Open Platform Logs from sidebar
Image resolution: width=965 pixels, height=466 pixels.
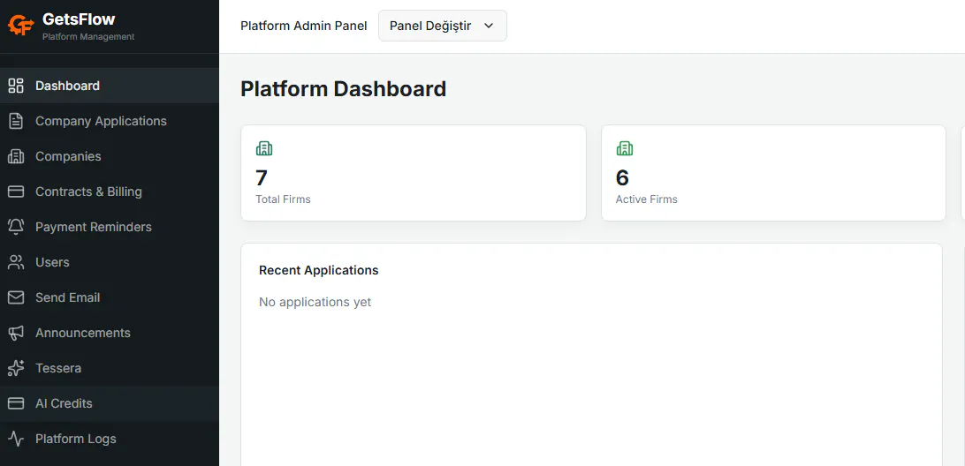point(110,439)
